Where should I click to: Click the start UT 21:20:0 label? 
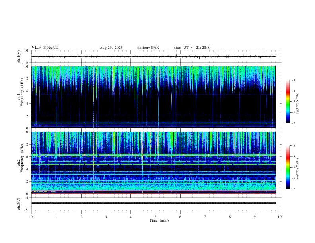click(192, 48)
